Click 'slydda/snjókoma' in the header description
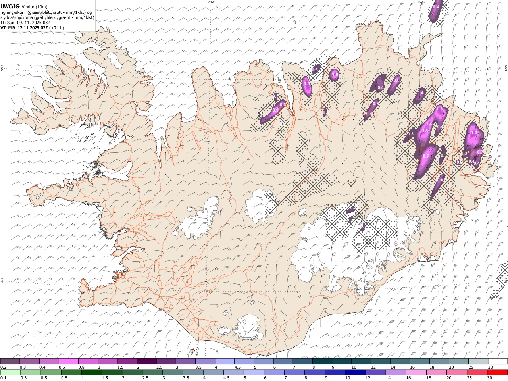 tap(17, 17)
